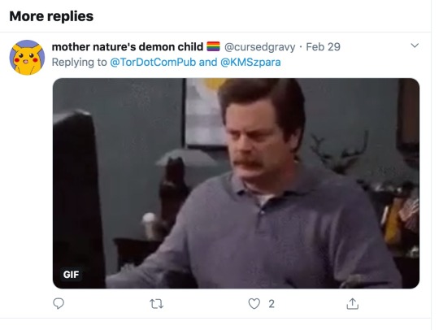This screenshot has height=330, width=439.
Task: Click the reply speech bubble icon
Action: click(x=59, y=303)
